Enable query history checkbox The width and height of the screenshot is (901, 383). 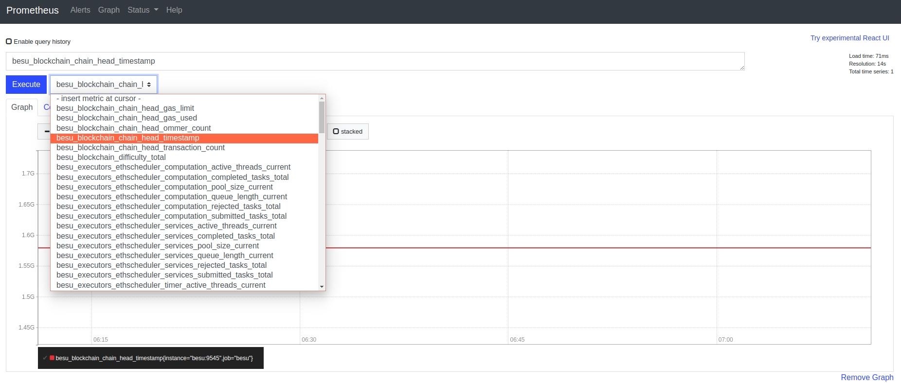point(9,41)
